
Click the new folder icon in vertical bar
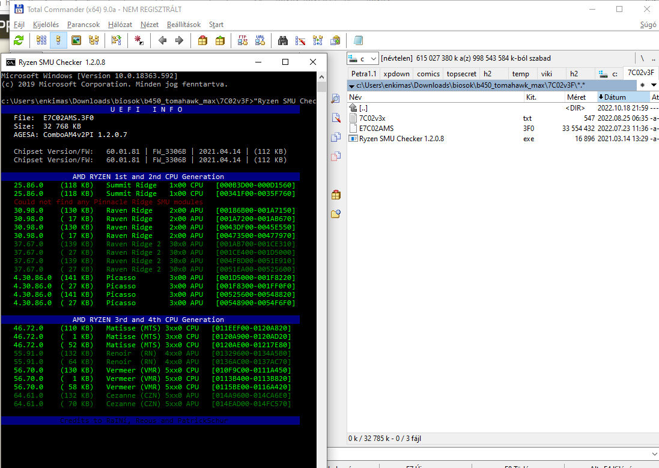(335, 214)
